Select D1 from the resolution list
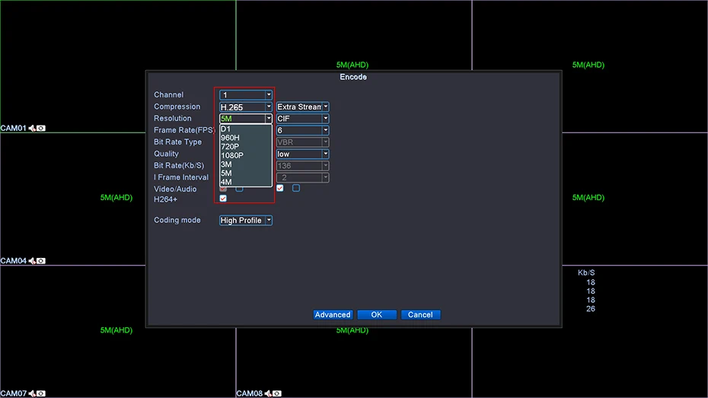Image resolution: width=708 pixels, height=398 pixels. coord(246,129)
